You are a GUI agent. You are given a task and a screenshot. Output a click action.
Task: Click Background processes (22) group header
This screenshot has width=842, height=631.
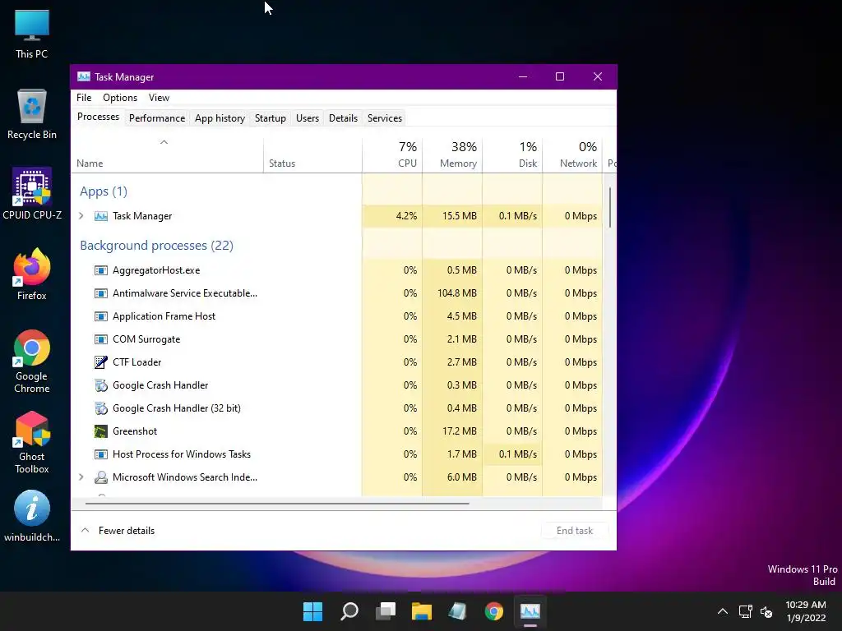tap(156, 246)
